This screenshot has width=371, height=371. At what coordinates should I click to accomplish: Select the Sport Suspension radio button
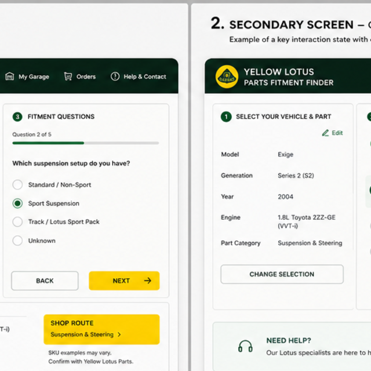(x=17, y=203)
